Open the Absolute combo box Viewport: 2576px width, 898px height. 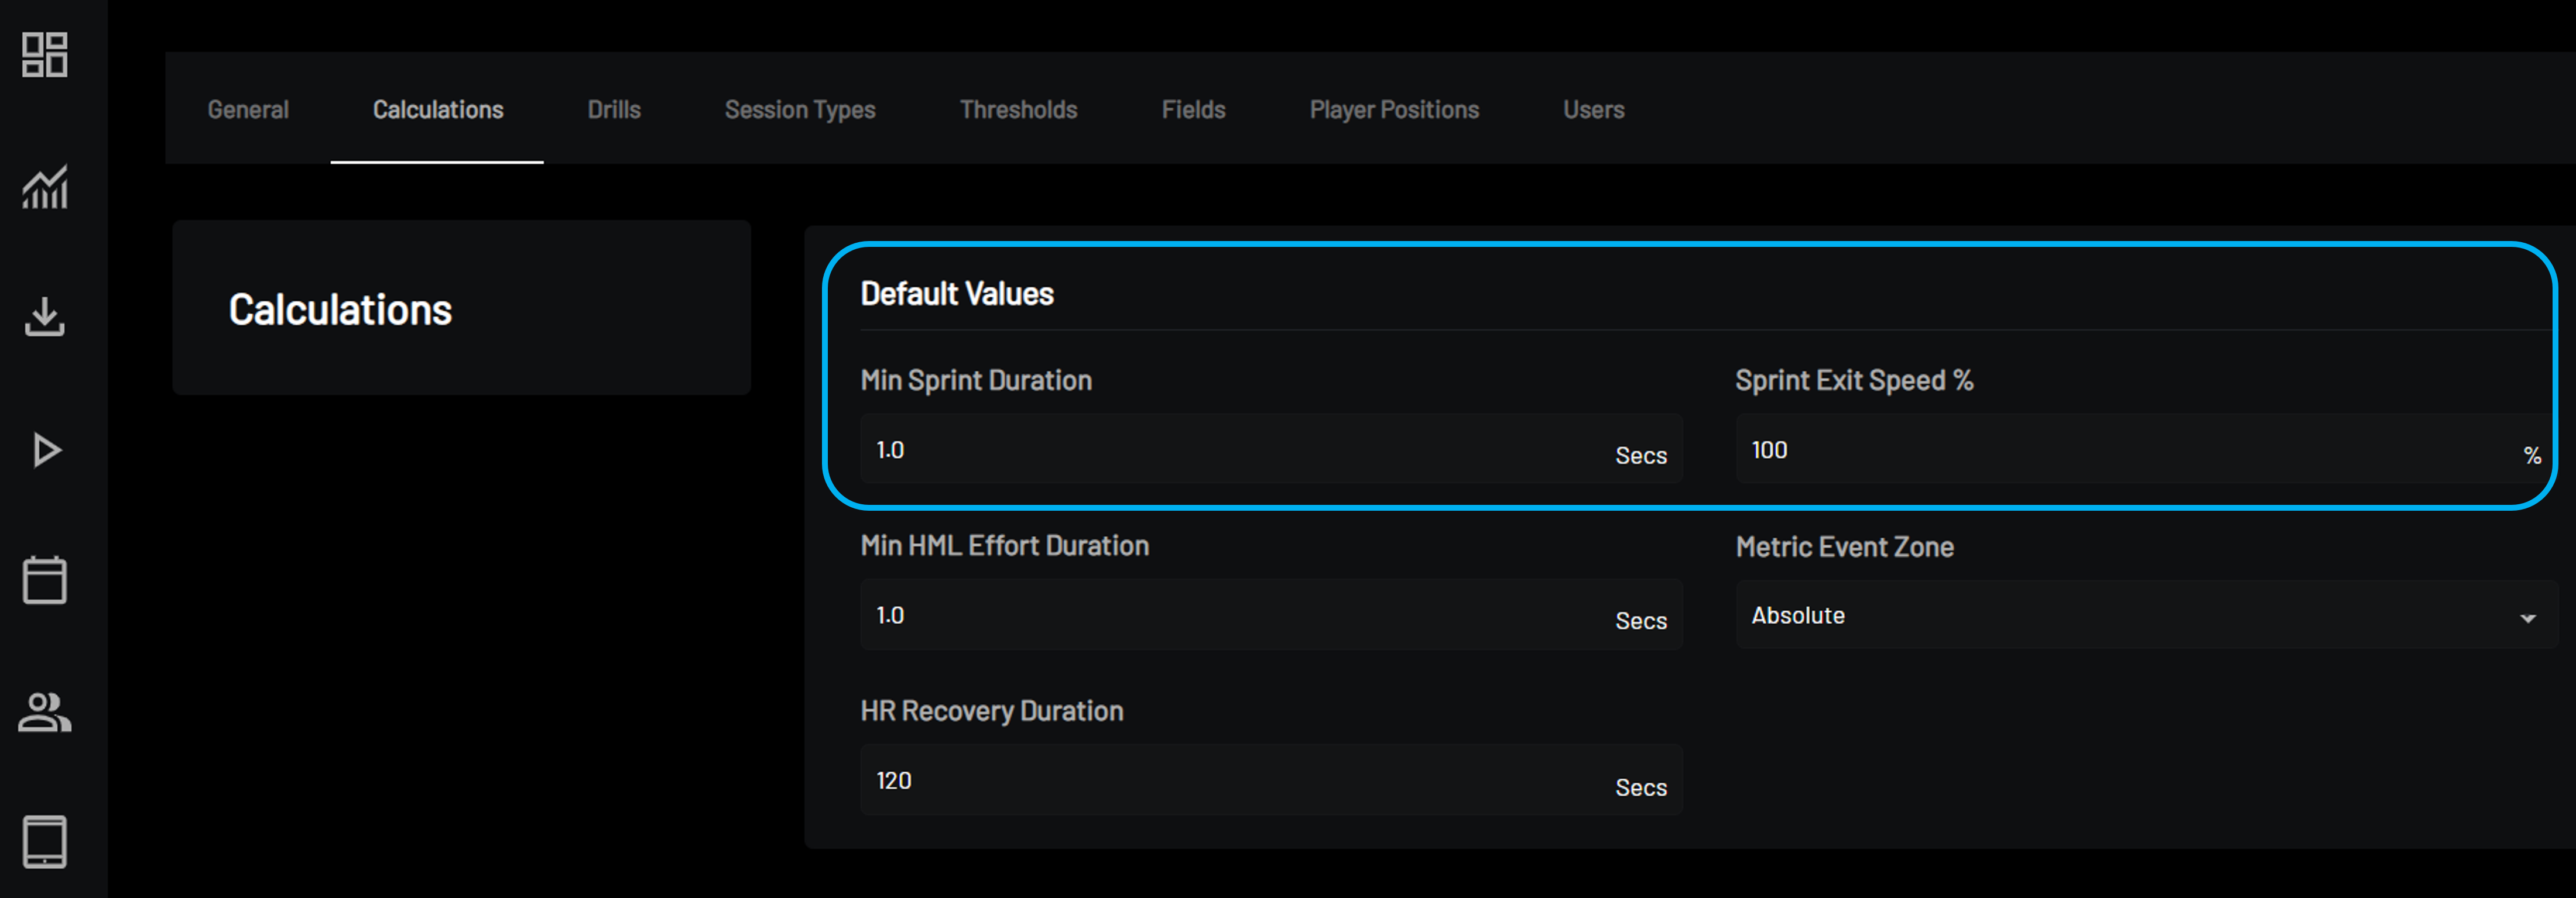coord(2146,615)
